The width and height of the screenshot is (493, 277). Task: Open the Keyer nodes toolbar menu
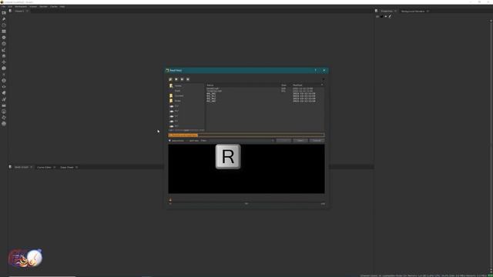4,50
